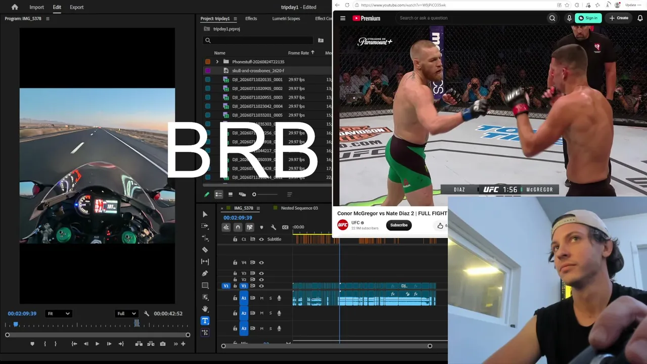
Task: Mark Out point in Program Monitor
Action: pyautogui.click(x=56, y=344)
